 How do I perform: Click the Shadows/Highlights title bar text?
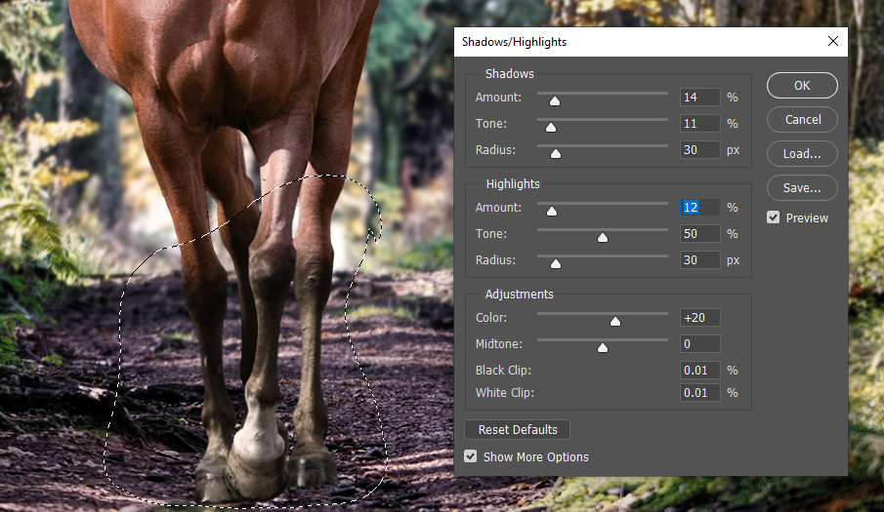(x=514, y=42)
